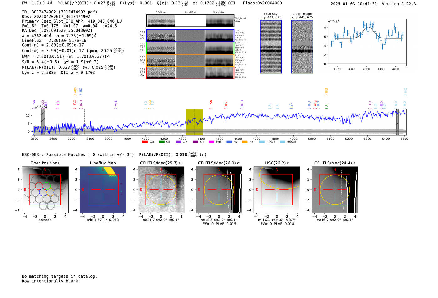Screen dimensions: 438x298
Task: Click the Lyα red legend swatch
Action: [145, 142]
